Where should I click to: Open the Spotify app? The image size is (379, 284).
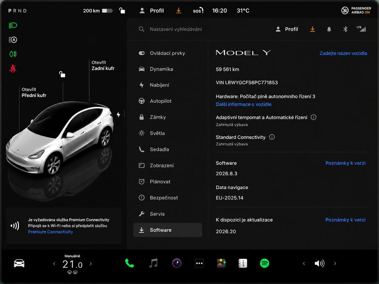(264, 263)
